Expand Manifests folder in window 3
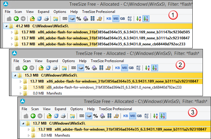Screen dimensions: 211x139 (x=29, y=135)
